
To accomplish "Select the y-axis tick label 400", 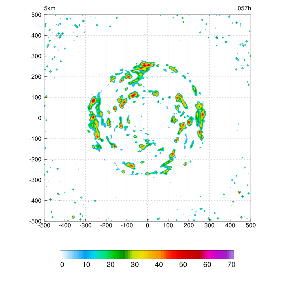I will (36, 35).
